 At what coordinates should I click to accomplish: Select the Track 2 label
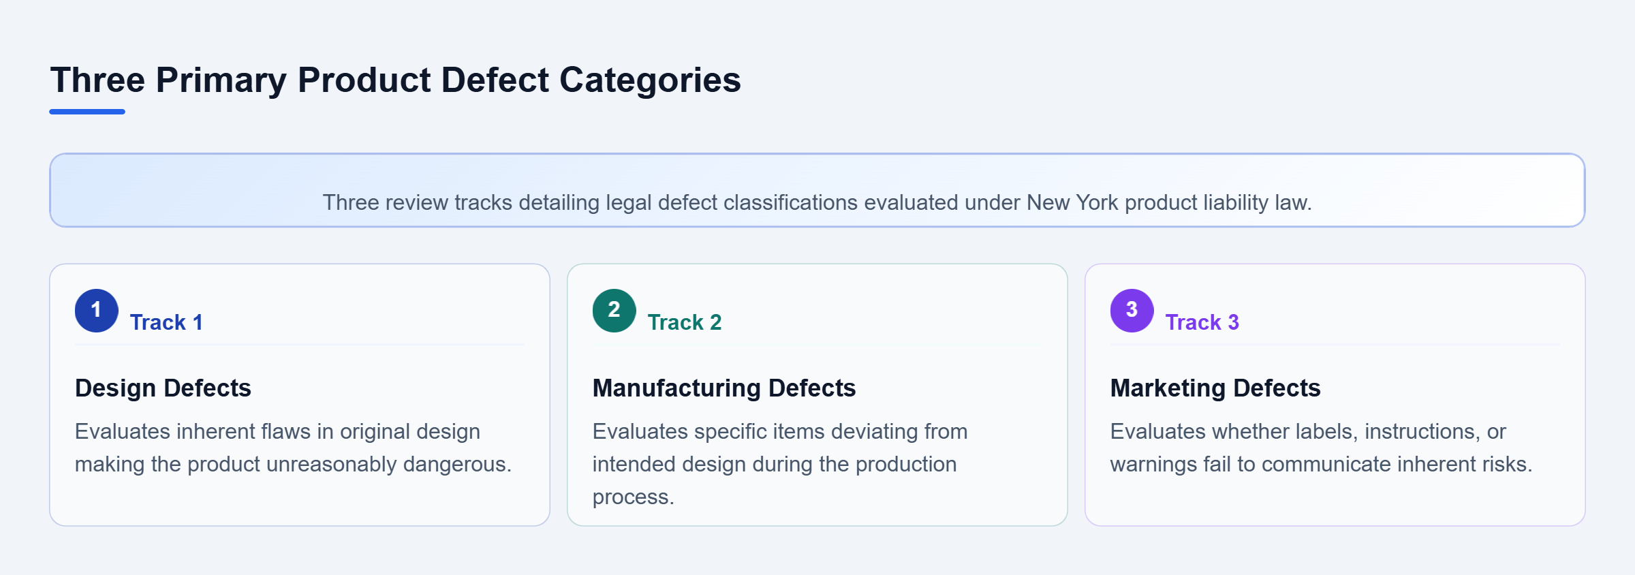(x=685, y=322)
